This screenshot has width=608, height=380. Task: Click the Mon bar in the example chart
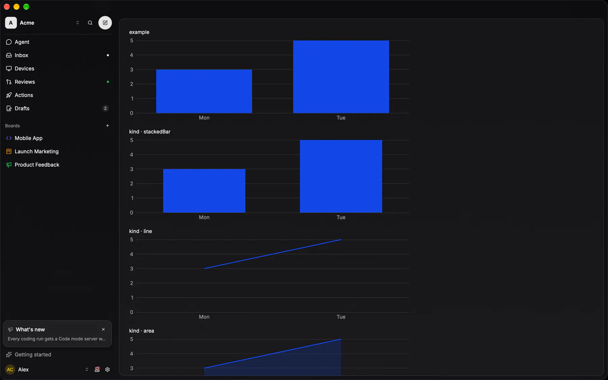(204, 91)
